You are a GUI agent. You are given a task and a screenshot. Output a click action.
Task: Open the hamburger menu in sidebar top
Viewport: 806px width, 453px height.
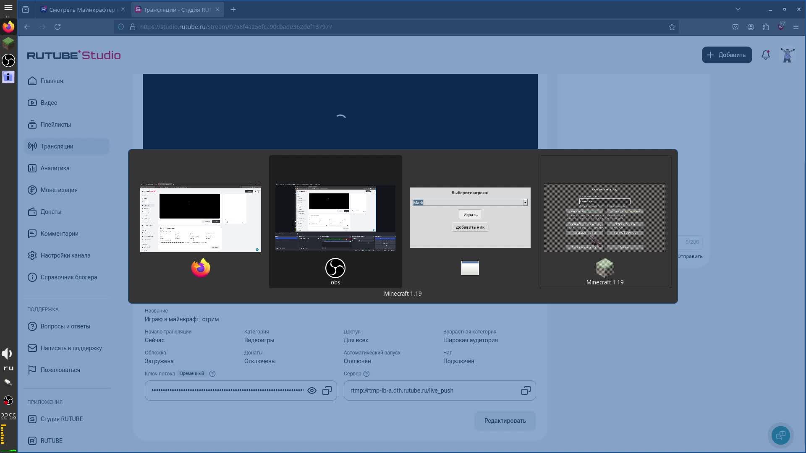coord(8,8)
